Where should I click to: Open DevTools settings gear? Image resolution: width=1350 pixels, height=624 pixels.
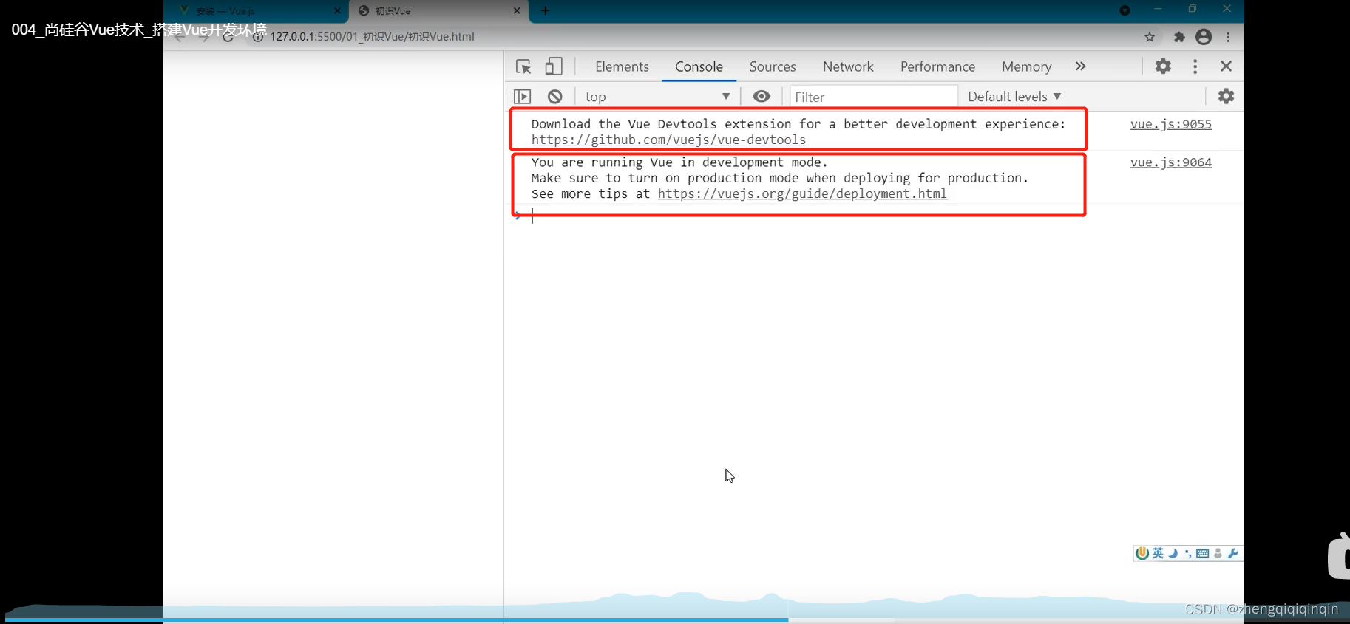point(1163,66)
